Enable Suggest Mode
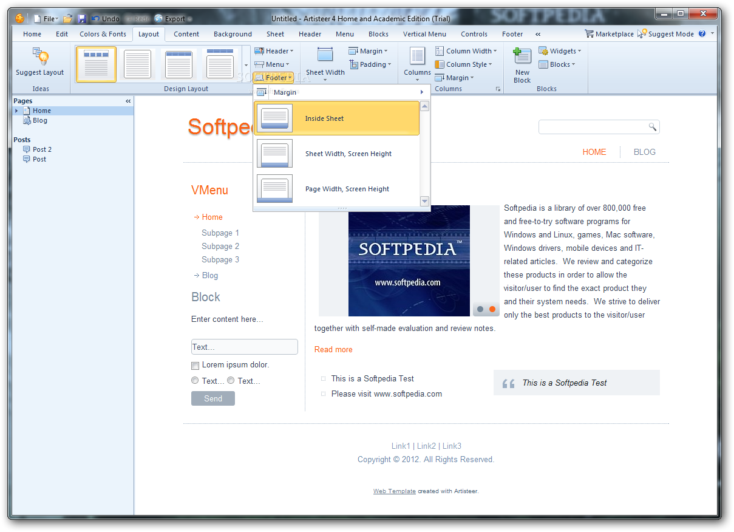734x532 pixels. [x=666, y=34]
